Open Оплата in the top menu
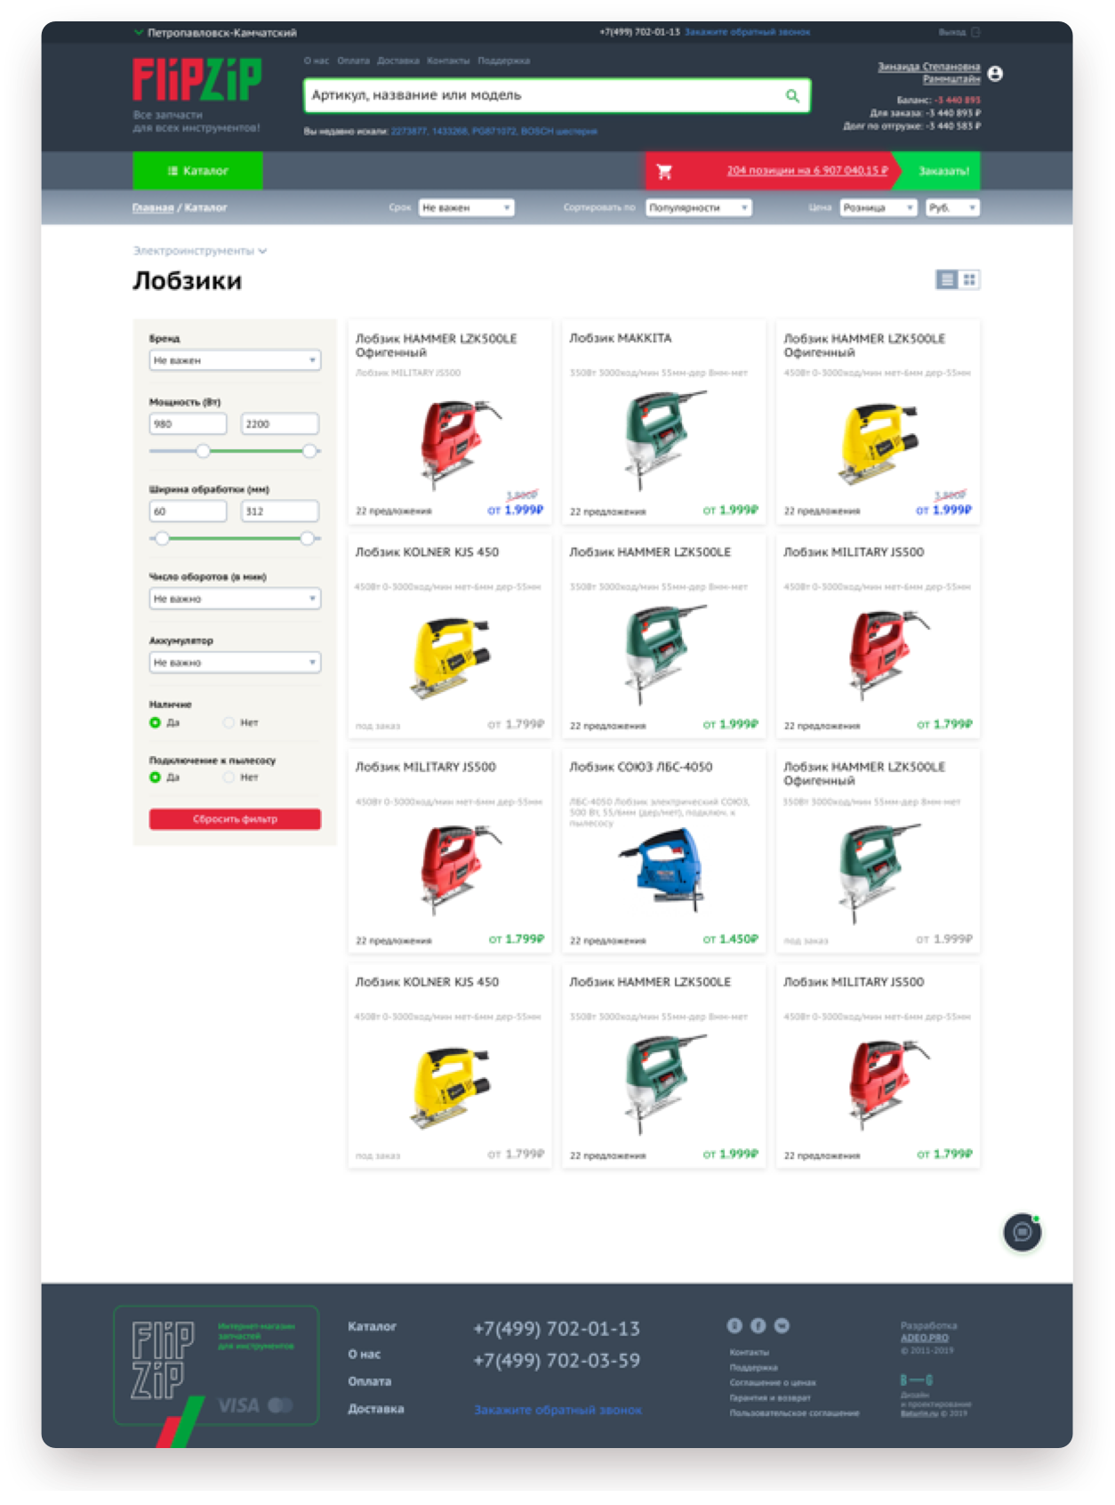Image resolution: width=1115 pixels, height=1505 pixels. coord(353,61)
